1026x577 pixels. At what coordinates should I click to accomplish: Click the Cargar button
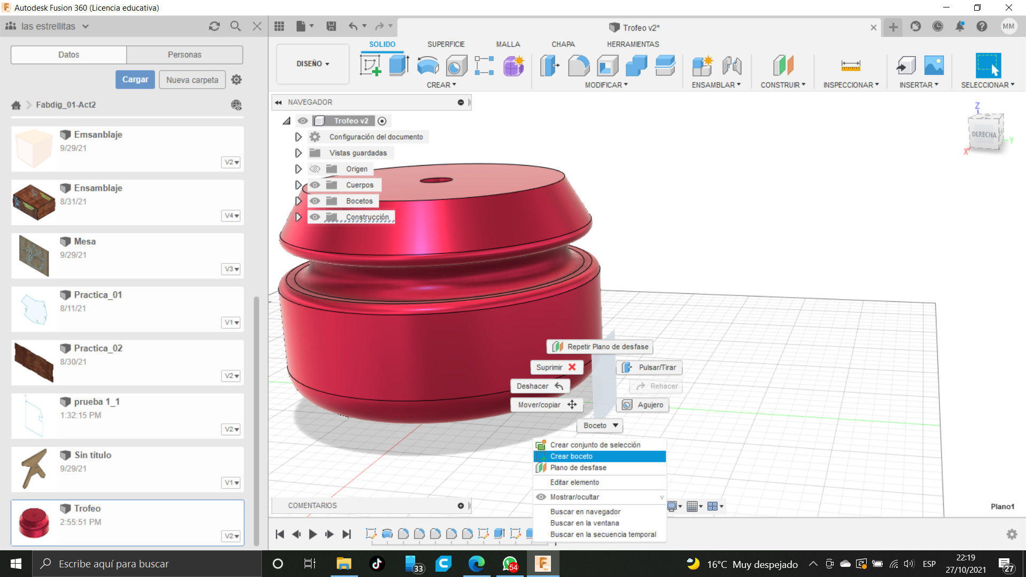135,80
